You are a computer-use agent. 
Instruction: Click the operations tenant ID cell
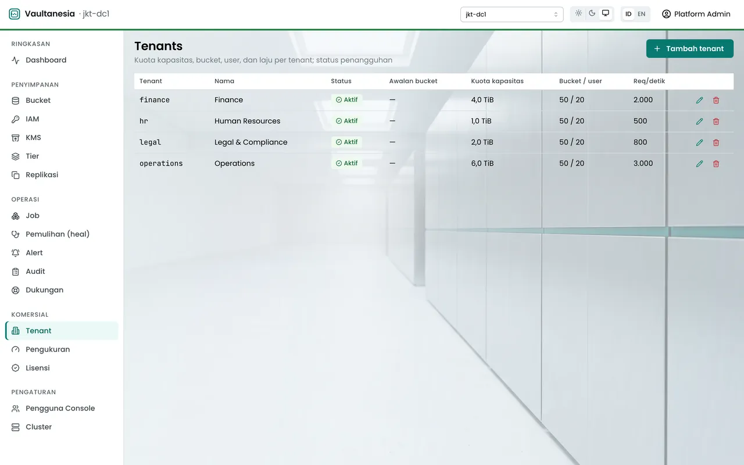point(161,164)
